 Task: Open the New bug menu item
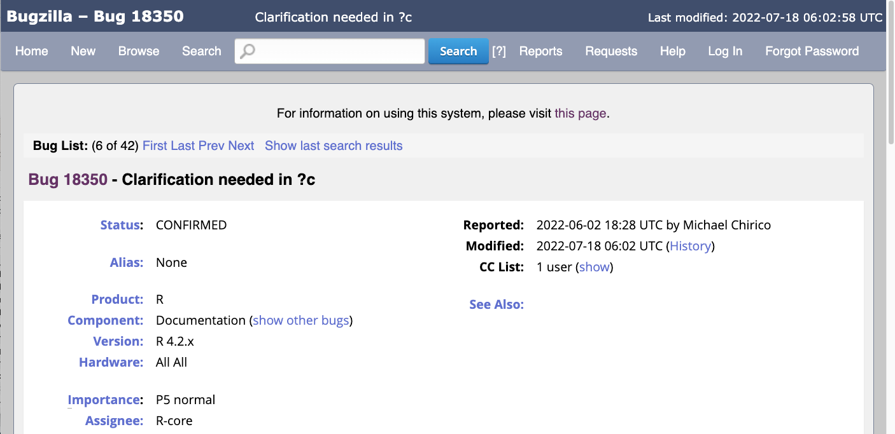(83, 51)
